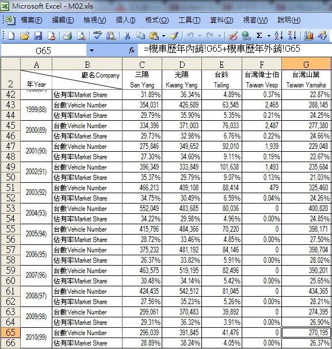Select column E header

222,64
